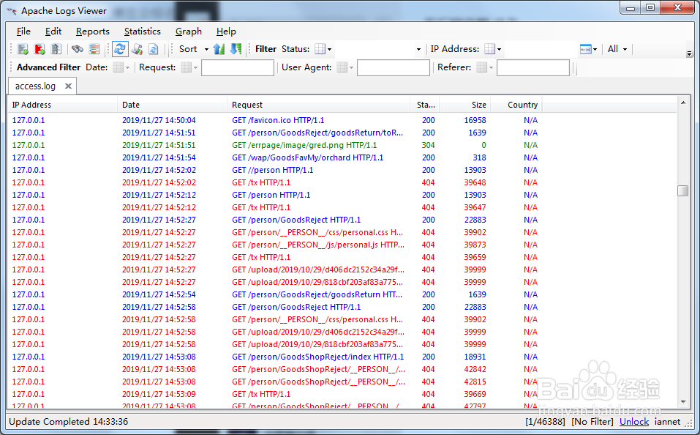Viewport: 700px width, 435px height.
Task: Open the Sort dropdown arrow
Action: tap(207, 48)
